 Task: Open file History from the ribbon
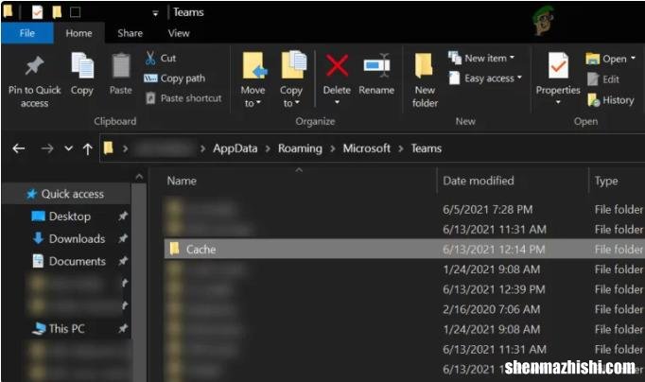(610, 100)
